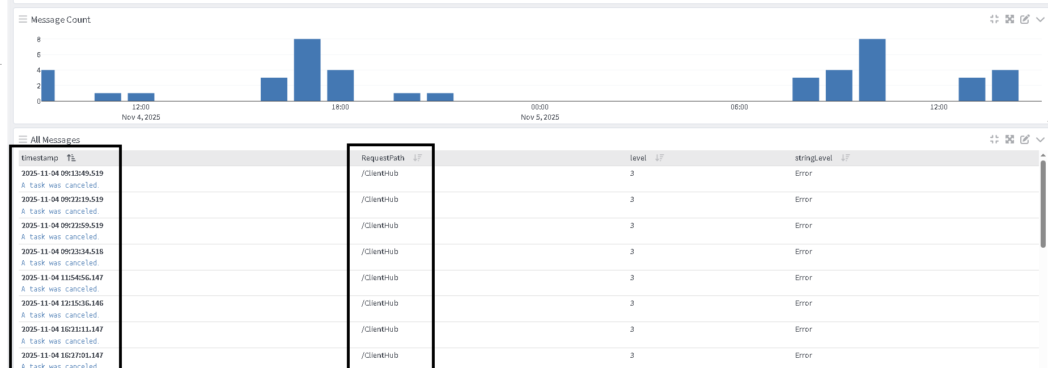This screenshot has height=368, width=1048.
Task: Open message with timestamp 2025-11-04 11:54:56.147
Action: point(62,278)
